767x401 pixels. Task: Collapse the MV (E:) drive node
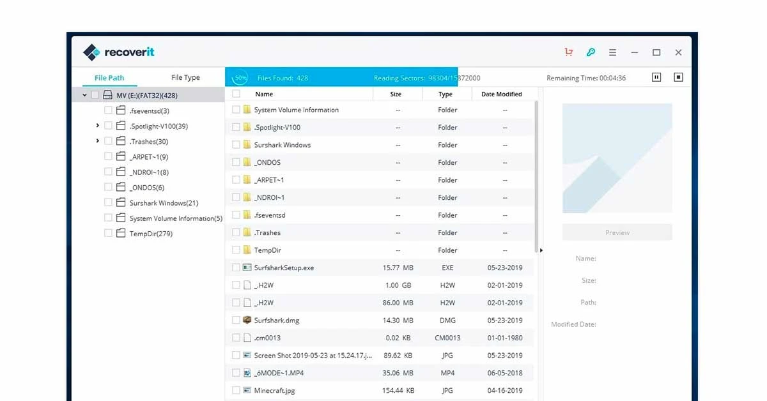[x=84, y=94]
